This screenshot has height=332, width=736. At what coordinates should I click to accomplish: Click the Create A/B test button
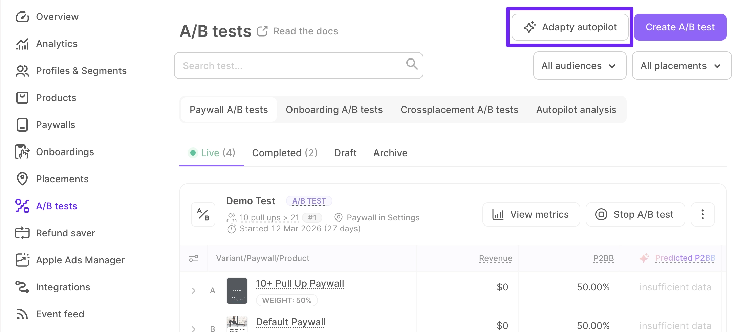tap(680, 27)
